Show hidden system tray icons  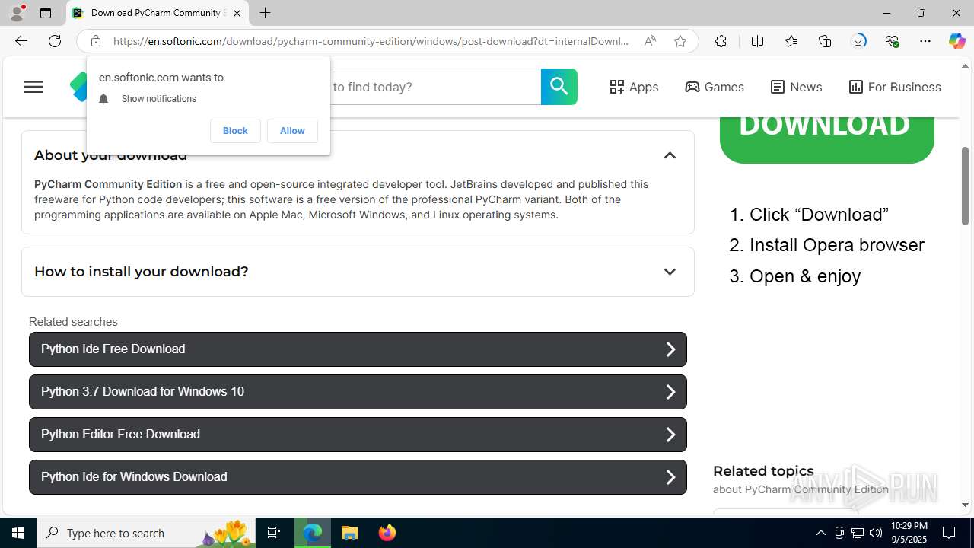(820, 533)
